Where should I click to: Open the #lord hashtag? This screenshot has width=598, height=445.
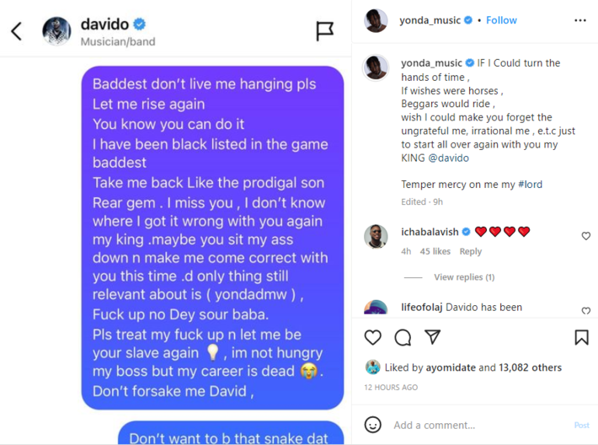point(530,185)
